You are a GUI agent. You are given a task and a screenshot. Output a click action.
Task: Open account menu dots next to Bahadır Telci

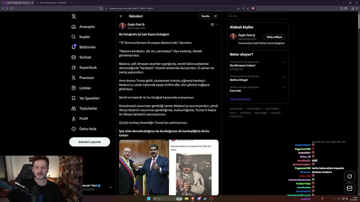[x=111, y=187]
